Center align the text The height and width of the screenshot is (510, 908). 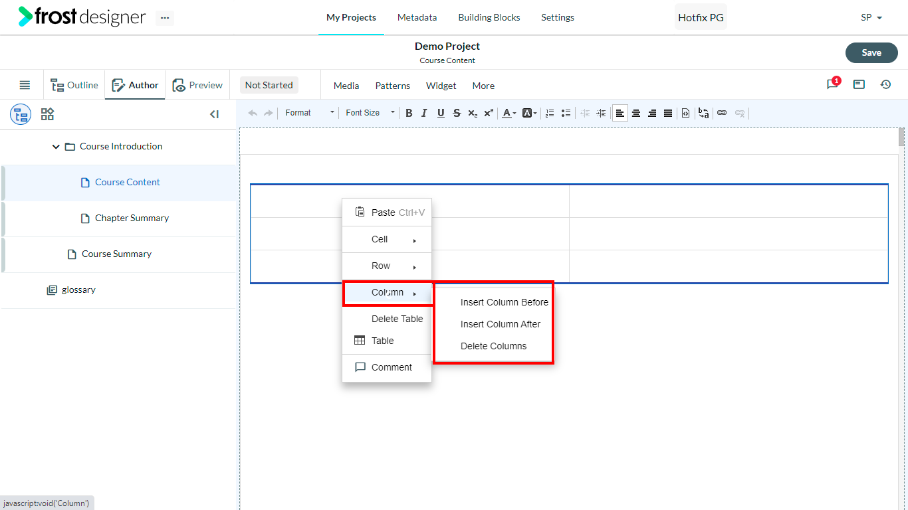(x=636, y=113)
